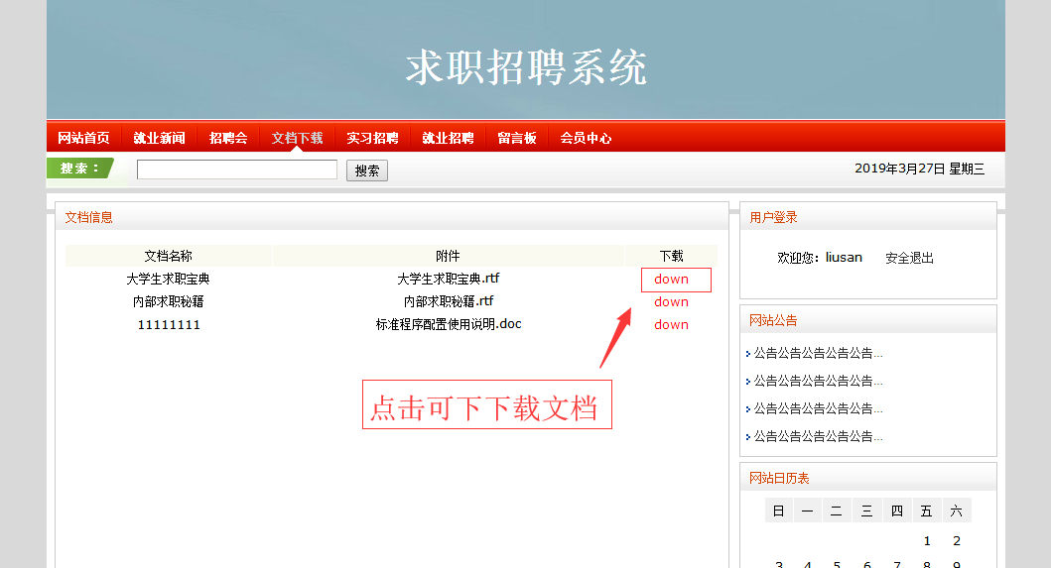Go to the 就业招聘 page
This screenshot has width=1051, height=568.
click(x=448, y=138)
